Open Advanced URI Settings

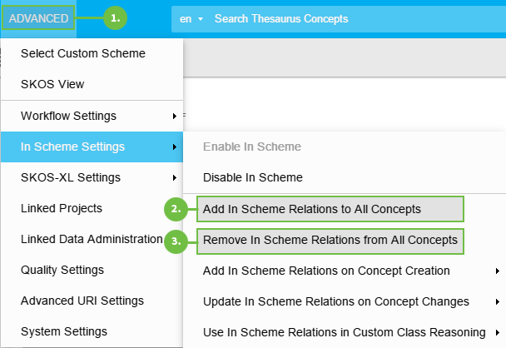tap(82, 301)
